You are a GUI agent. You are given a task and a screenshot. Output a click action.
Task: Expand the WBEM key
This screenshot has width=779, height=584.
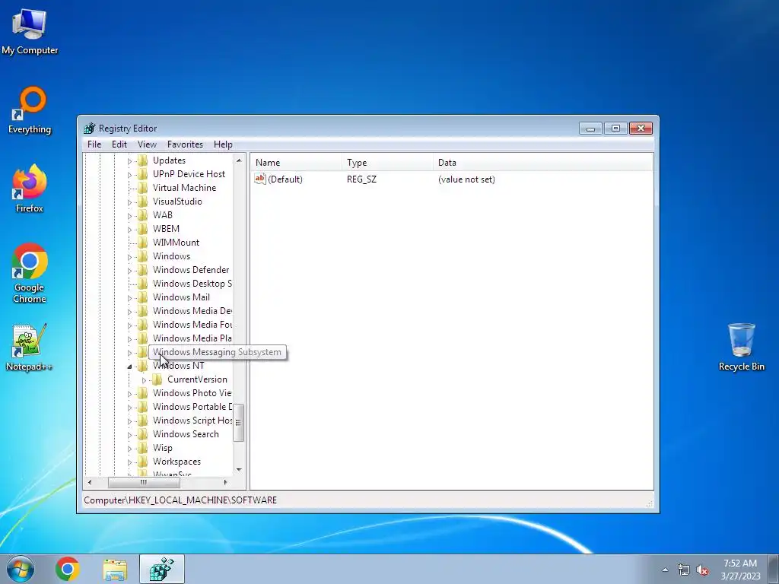click(129, 230)
